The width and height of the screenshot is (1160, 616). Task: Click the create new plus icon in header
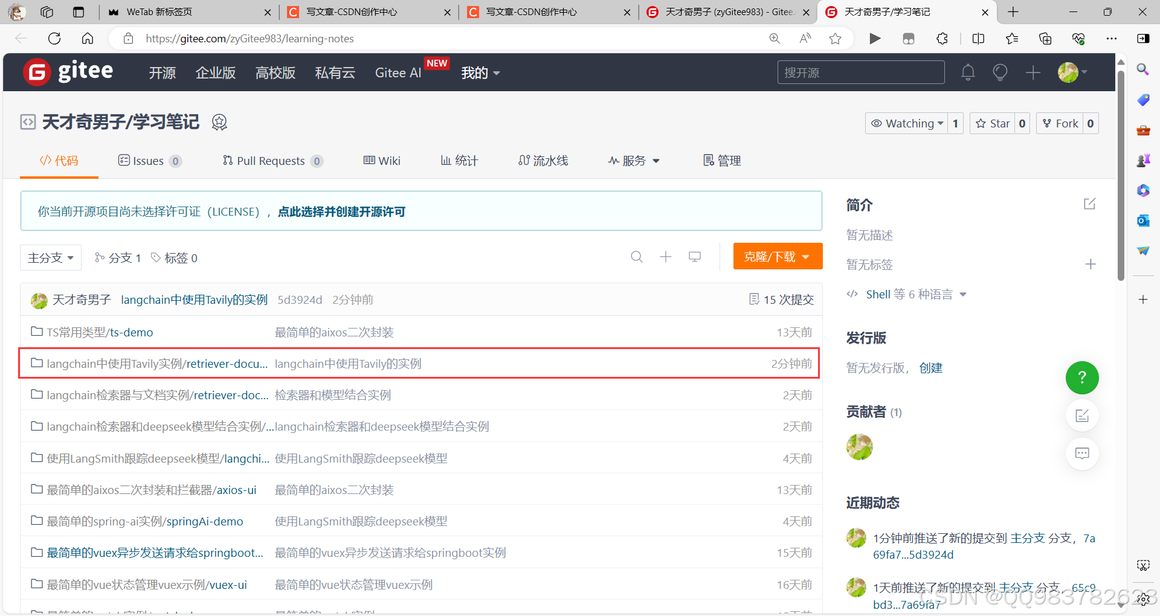coord(1033,72)
